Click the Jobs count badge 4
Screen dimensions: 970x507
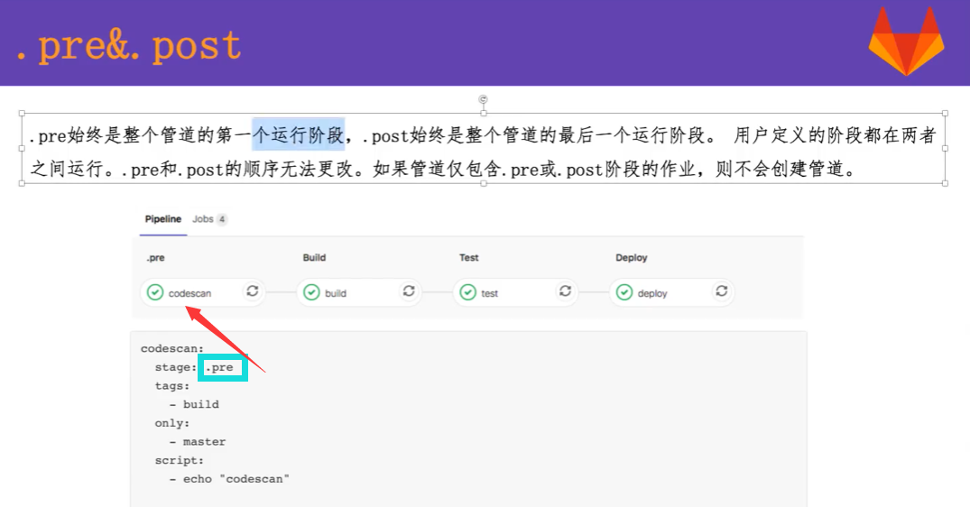click(221, 219)
